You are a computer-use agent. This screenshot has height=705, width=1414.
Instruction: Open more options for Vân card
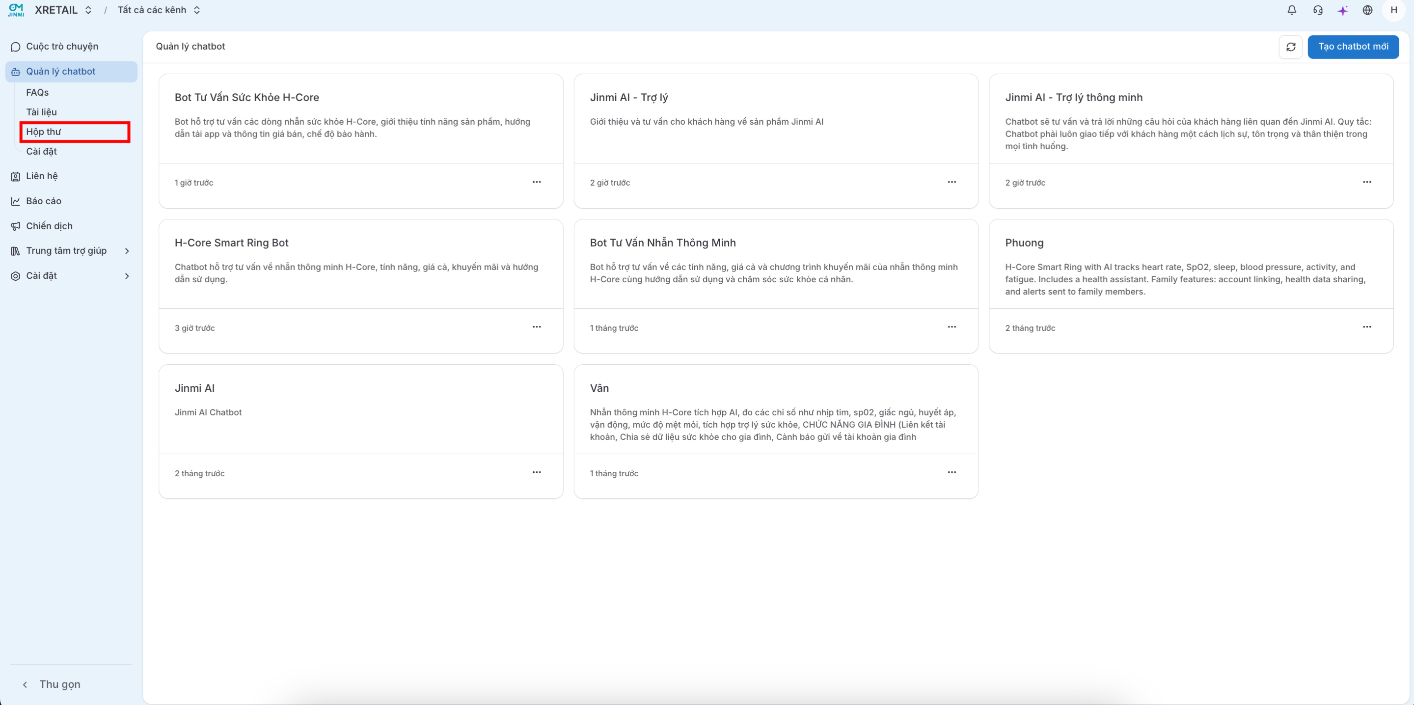coord(952,472)
